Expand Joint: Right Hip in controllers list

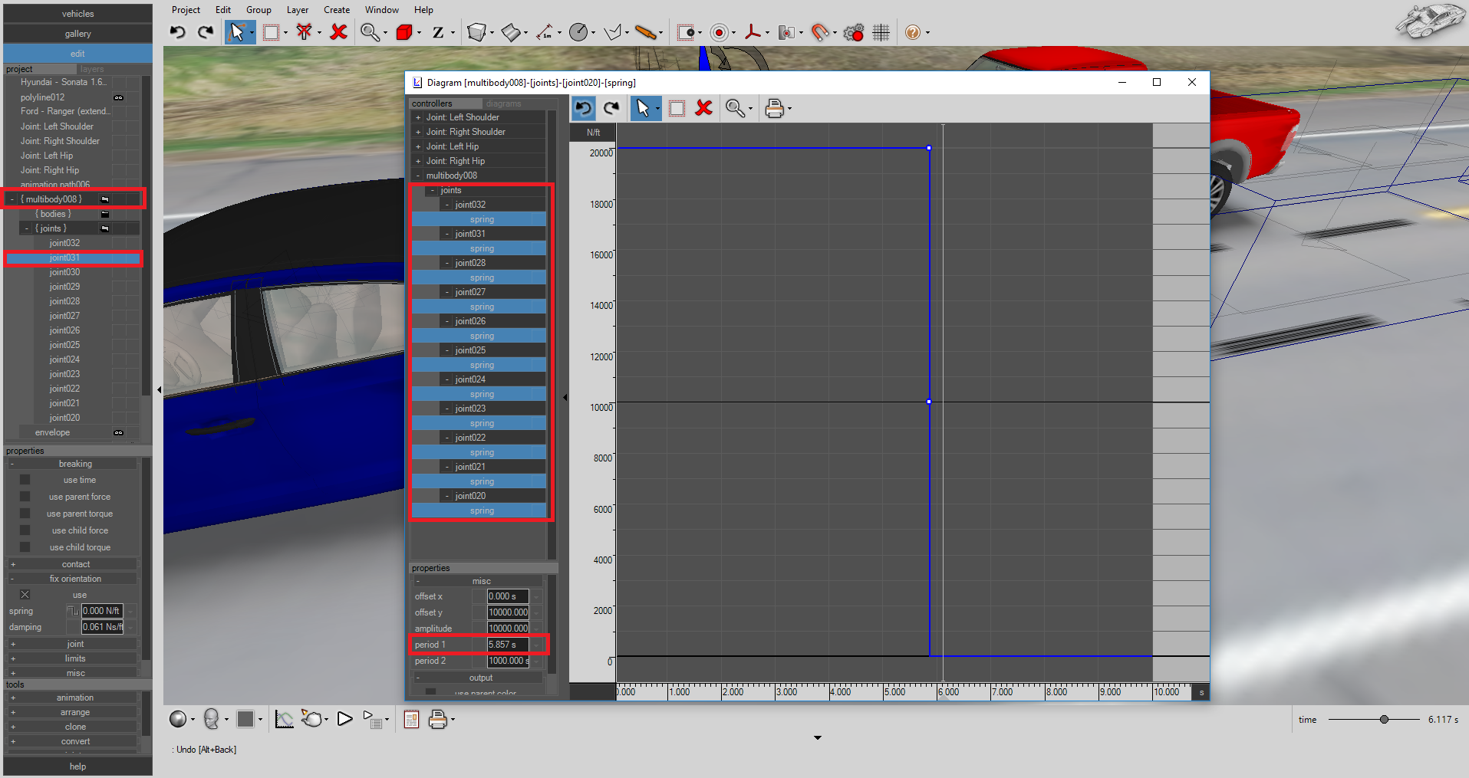point(418,161)
